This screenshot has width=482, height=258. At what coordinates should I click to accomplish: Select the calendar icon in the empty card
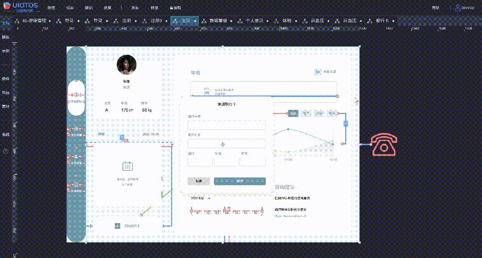click(x=128, y=166)
